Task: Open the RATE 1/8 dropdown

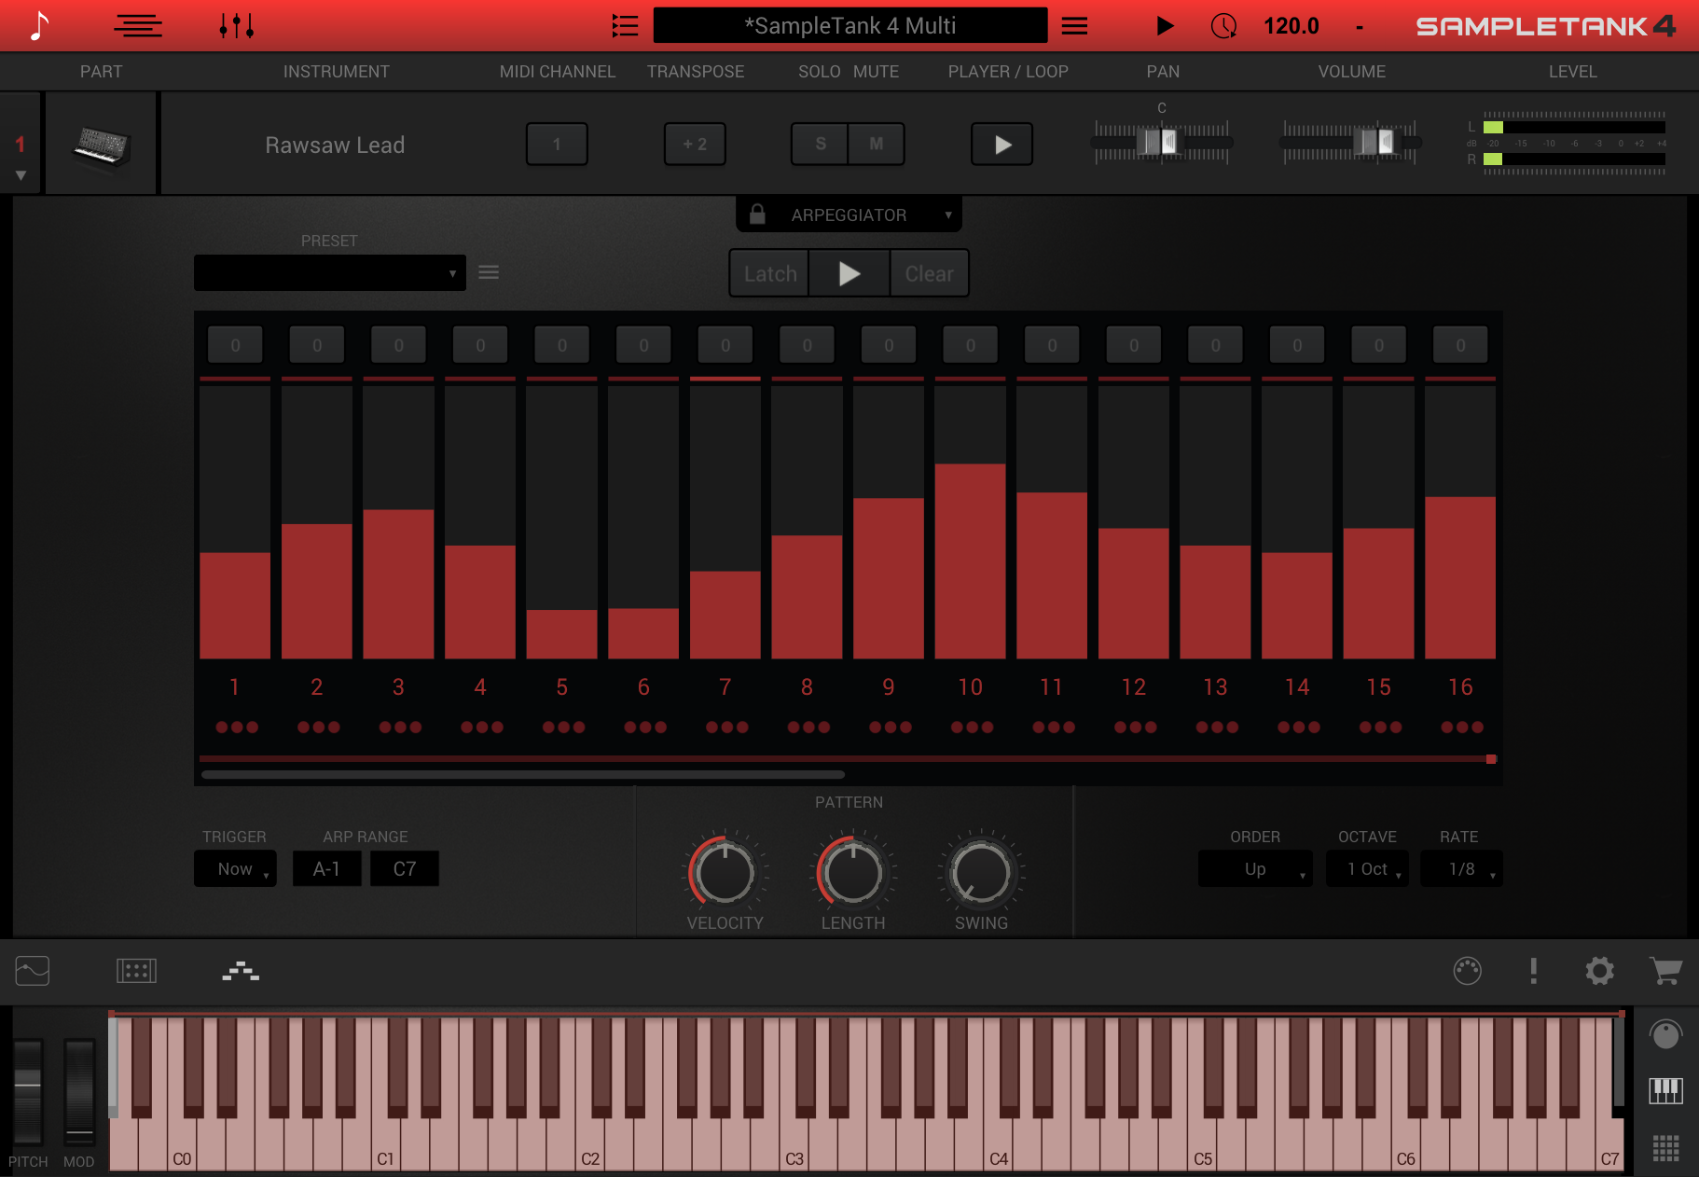Action: pos(1461,868)
